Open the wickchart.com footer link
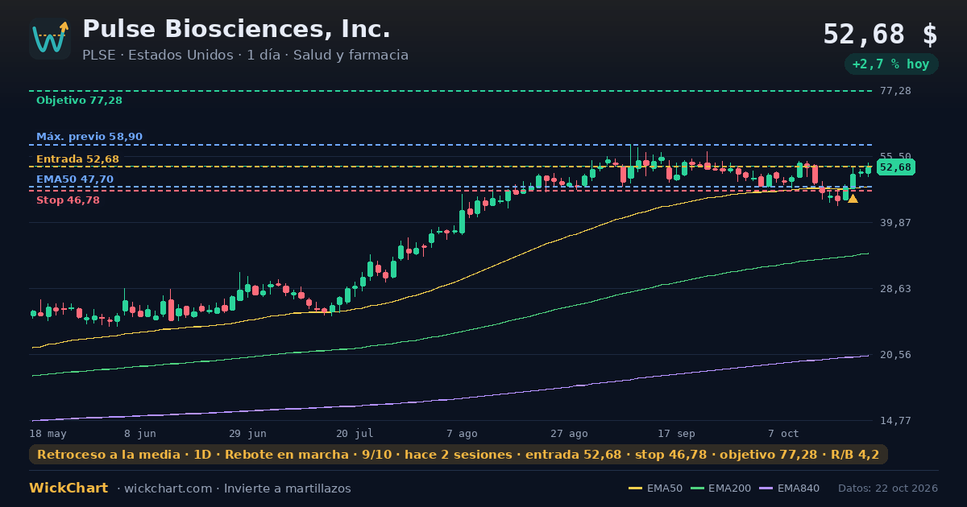 point(170,488)
